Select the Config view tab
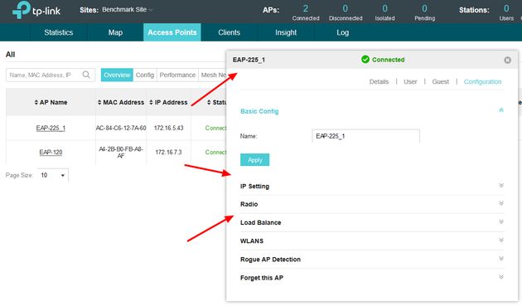This screenshot has width=522, height=306. [145, 75]
